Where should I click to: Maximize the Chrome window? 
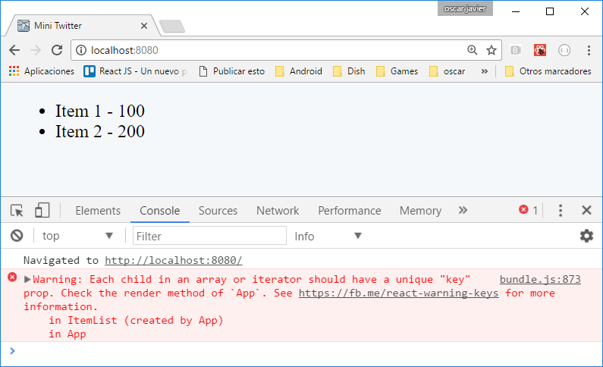(x=550, y=11)
